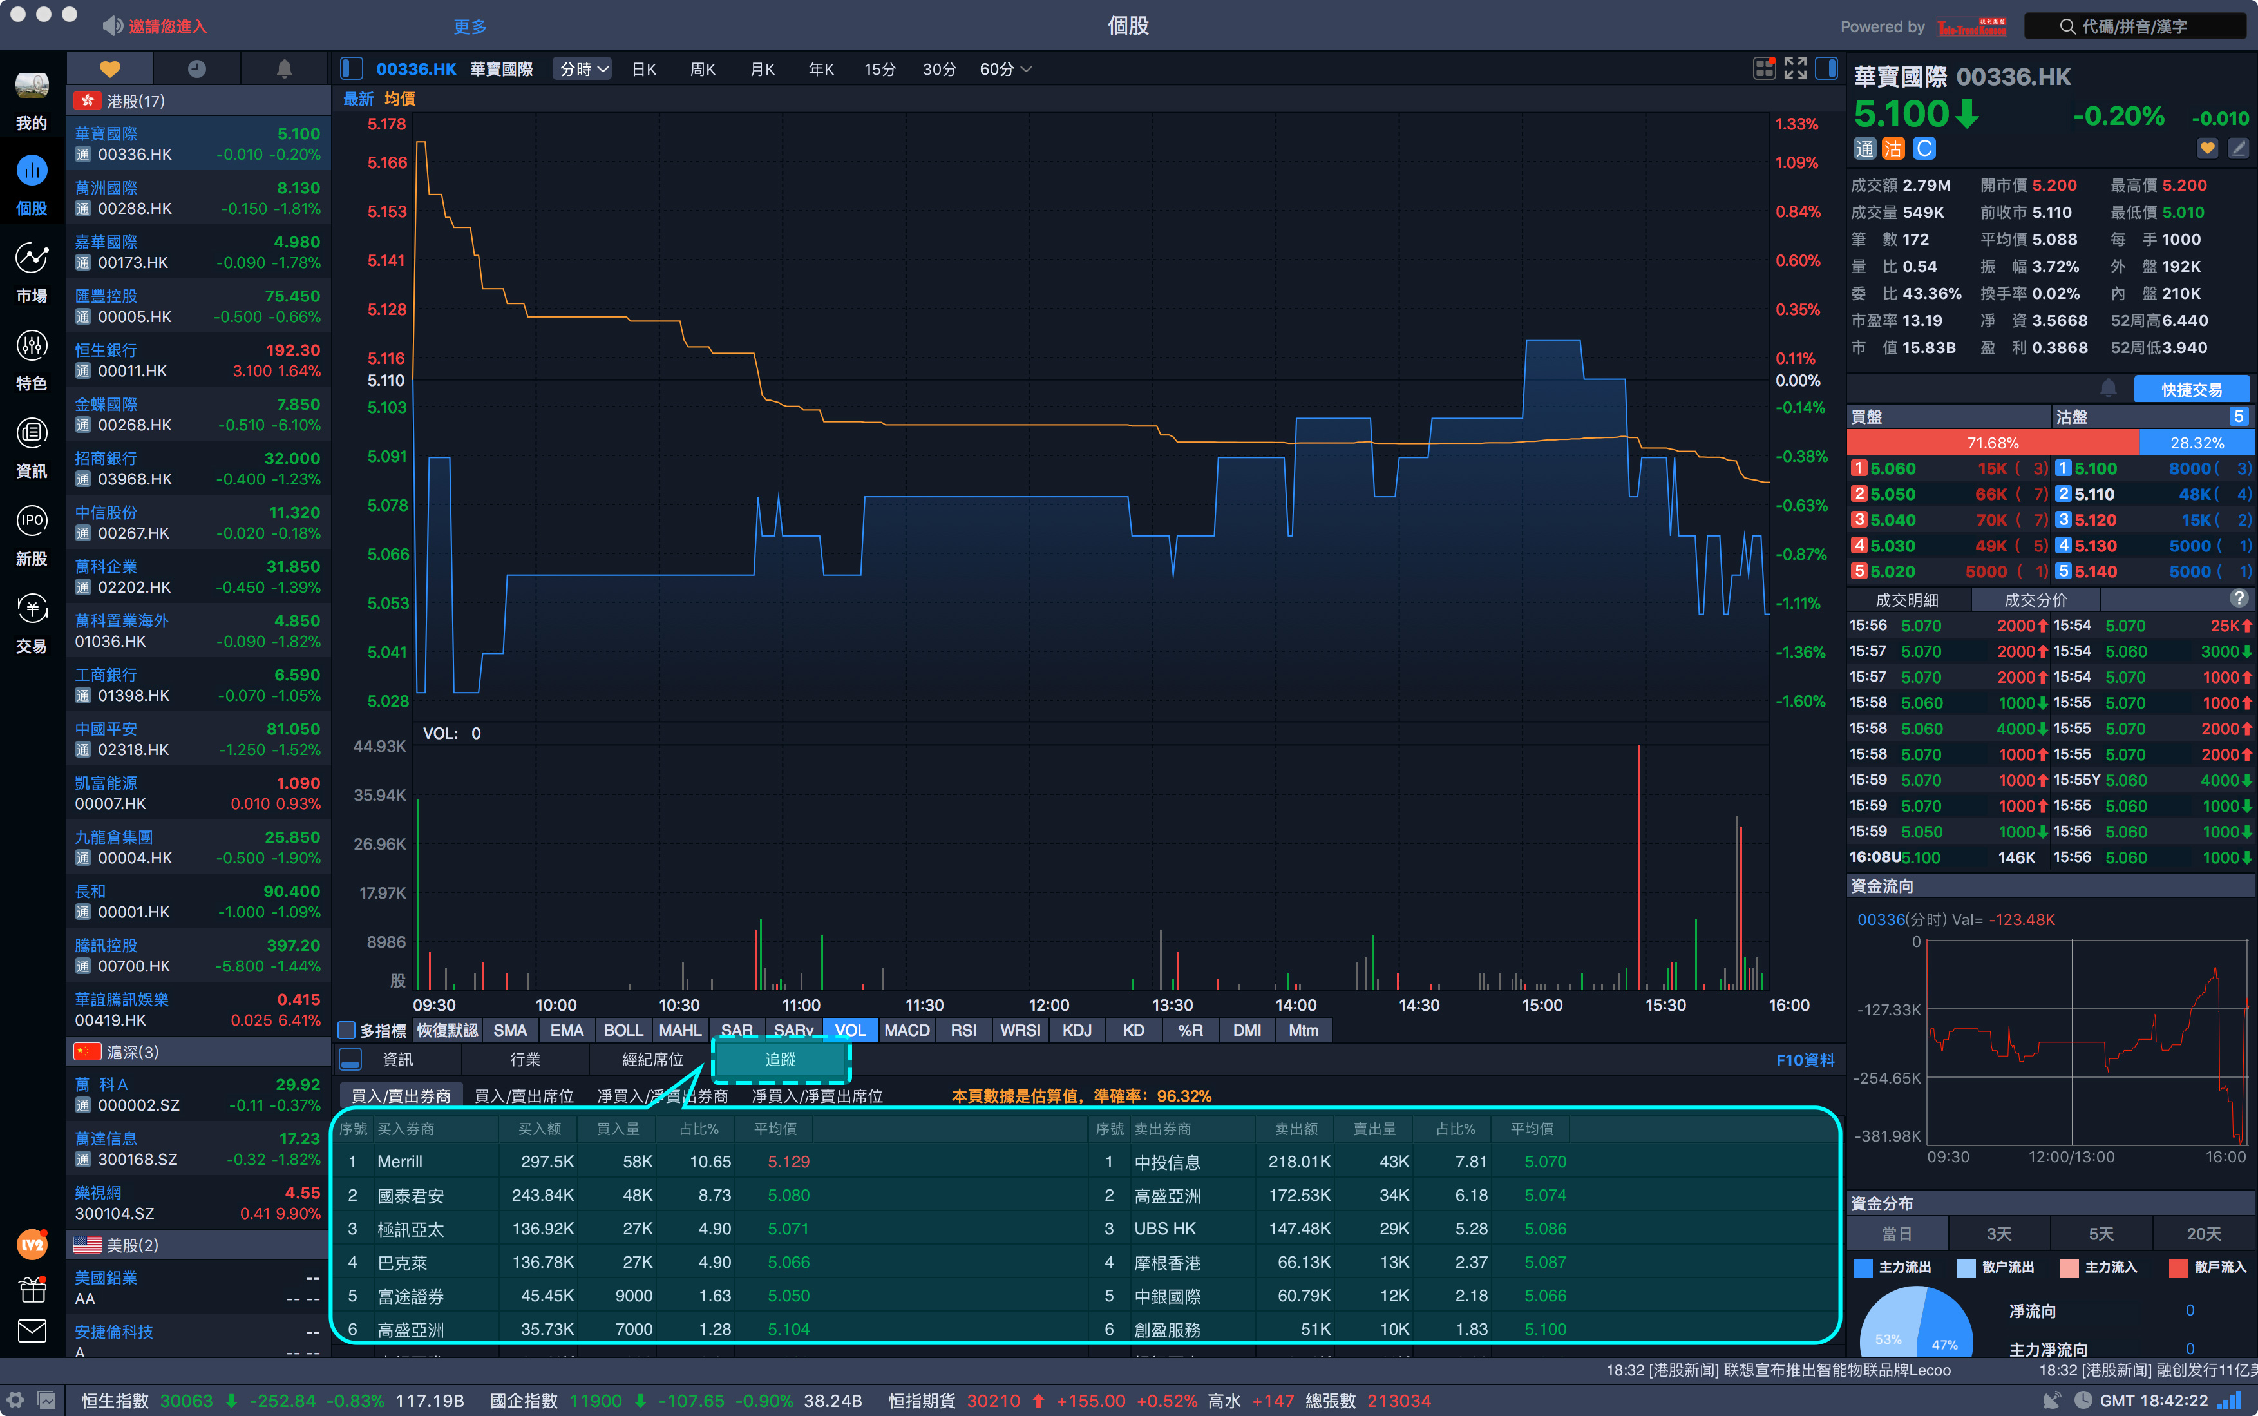Click the 主力流出 blue legend swatch
Viewport: 2258px width, 1416px height.
tap(1862, 1267)
